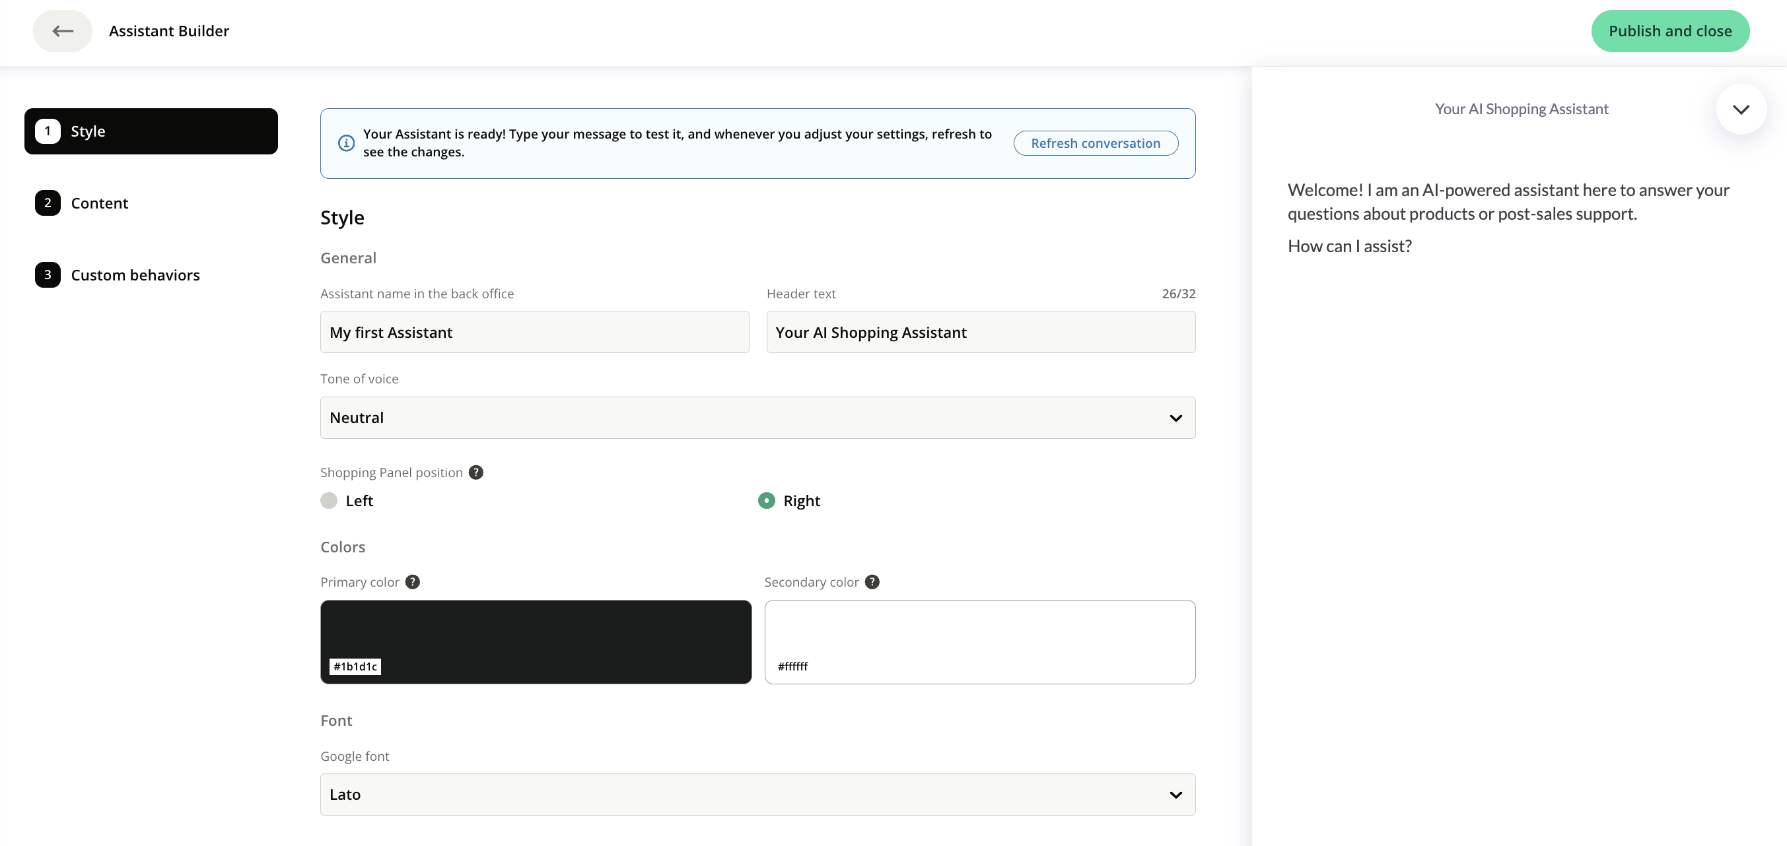The image size is (1787, 846).
Task: Click Refresh conversation button
Action: pos(1096,143)
